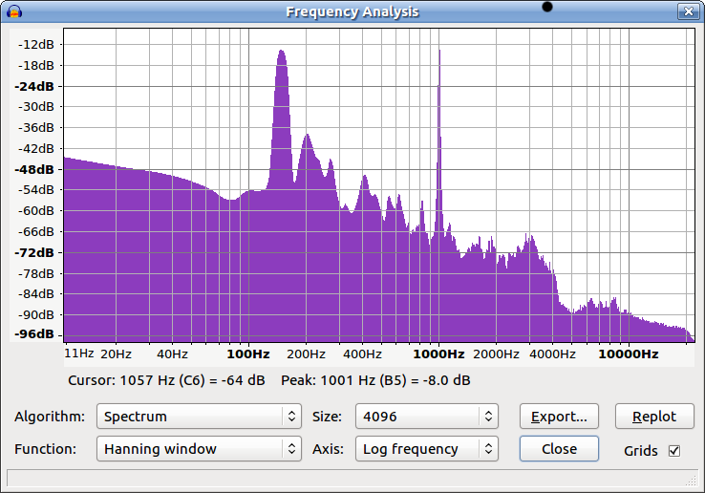Viewport: 705px width, 493px height.
Task: Click the -48dB axis label
Action: pyautogui.click(x=34, y=169)
